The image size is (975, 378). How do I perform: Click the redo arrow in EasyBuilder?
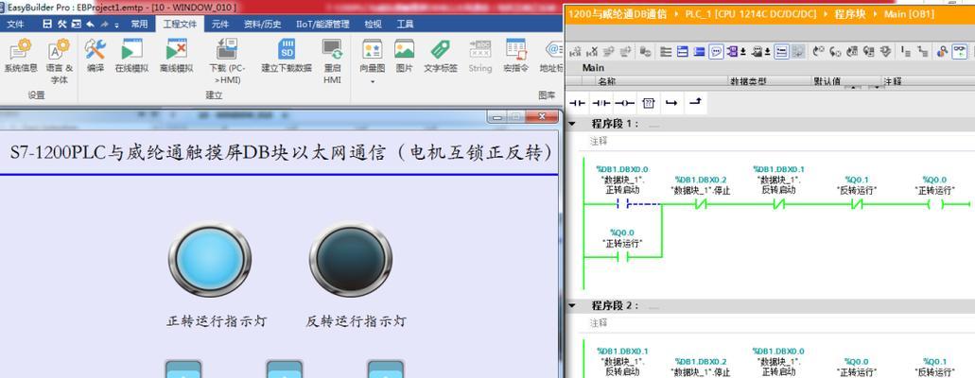(x=104, y=24)
